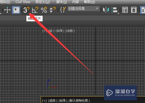Toggle the Angle Snap button
This screenshot has width=145, height=103.
[x=35, y=10]
